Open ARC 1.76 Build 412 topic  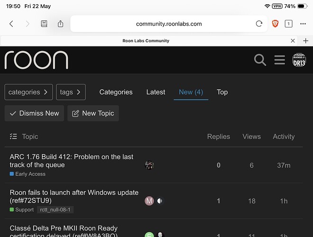pyautogui.click(x=72, y=161)
